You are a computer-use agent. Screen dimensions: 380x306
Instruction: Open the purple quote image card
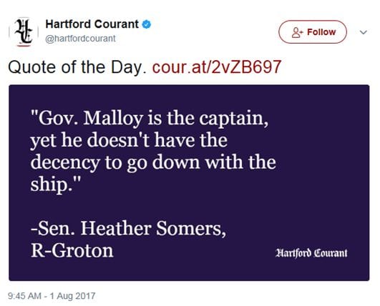coord(189,183)
